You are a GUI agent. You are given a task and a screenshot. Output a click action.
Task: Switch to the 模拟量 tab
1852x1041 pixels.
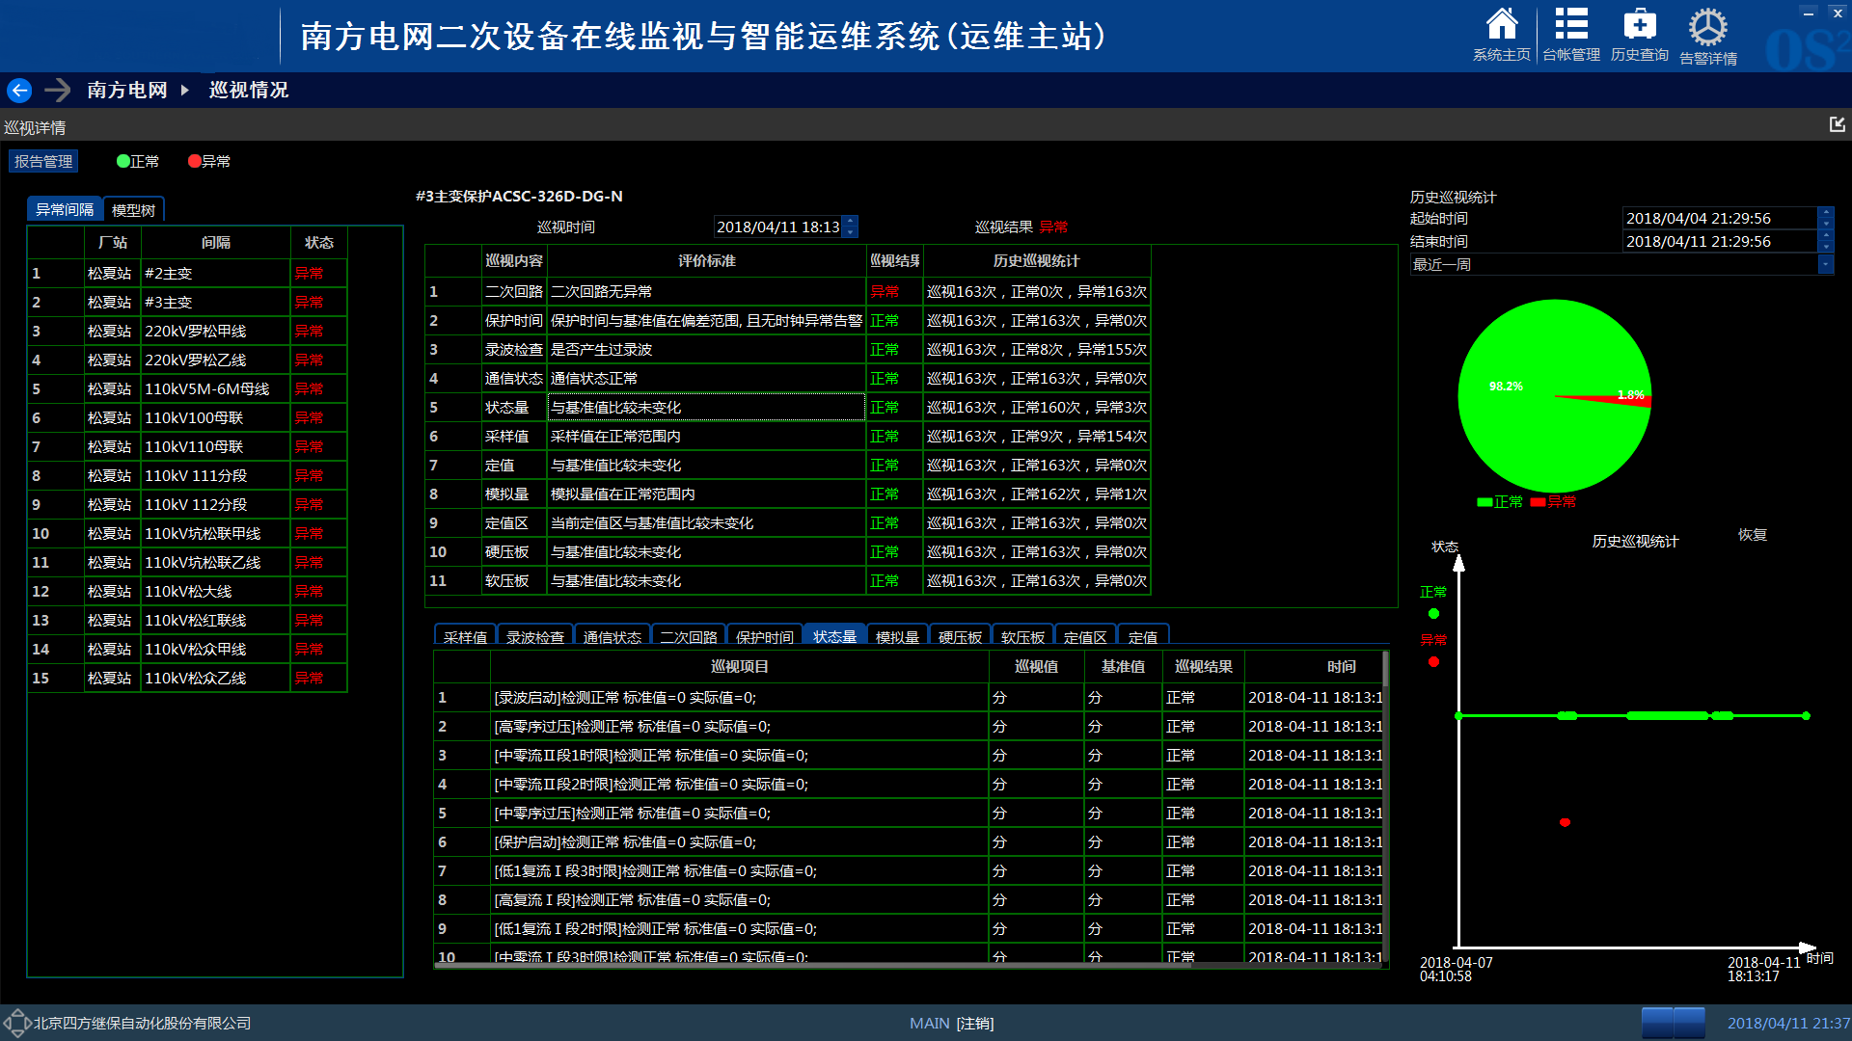tap(897, 635)
